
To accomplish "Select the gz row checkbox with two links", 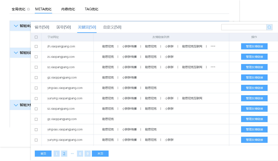I will click(x=36, y=77).
